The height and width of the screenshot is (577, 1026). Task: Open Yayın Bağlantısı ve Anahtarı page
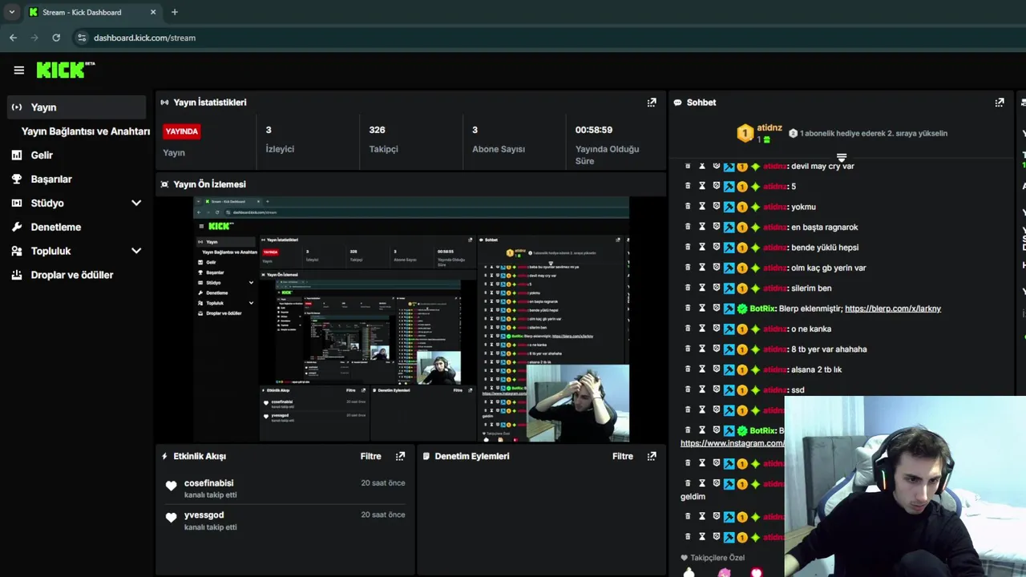pos(86,131)
